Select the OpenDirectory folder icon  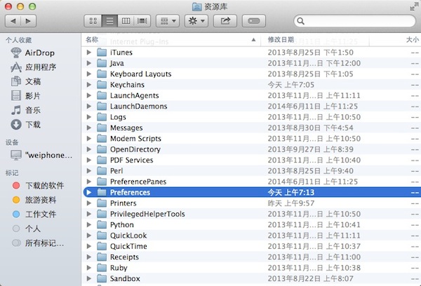[102, 149]
